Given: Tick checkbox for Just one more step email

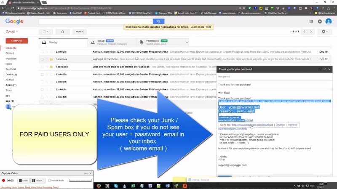Looking at the screenshot, I should 42,67.
